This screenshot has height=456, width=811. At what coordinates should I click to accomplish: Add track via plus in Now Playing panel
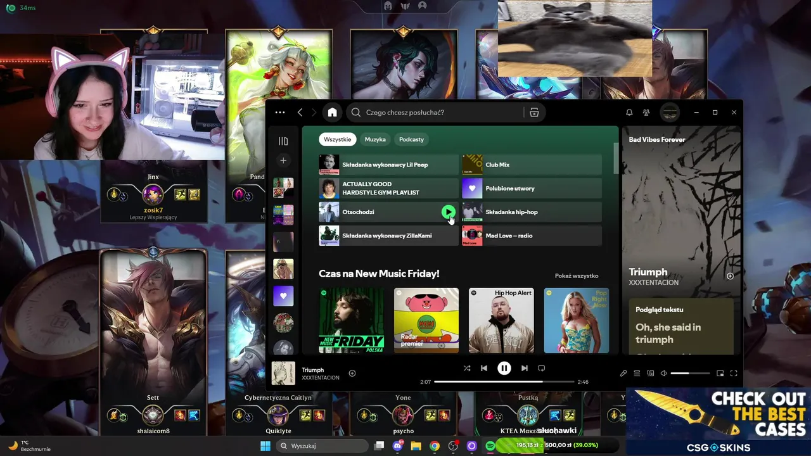pyautogui.click(x=730, y=276)
